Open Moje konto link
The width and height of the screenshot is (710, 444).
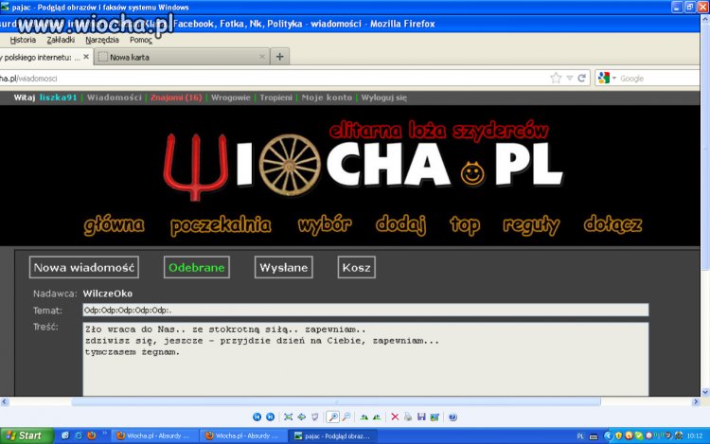327,98
